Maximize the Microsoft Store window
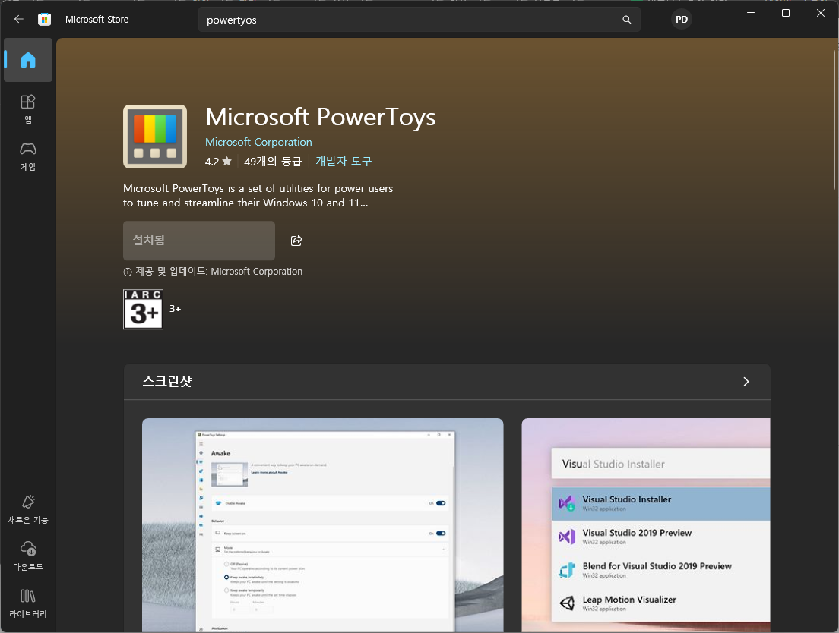 point(786,13)
